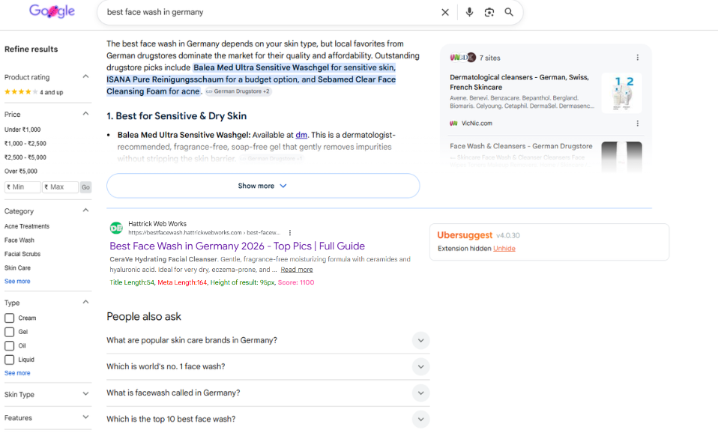Image resolution: width=718 pixels, height=433 pixels.
Task: Tick the Gel type checkbox
Action: [x=9, y=332]
